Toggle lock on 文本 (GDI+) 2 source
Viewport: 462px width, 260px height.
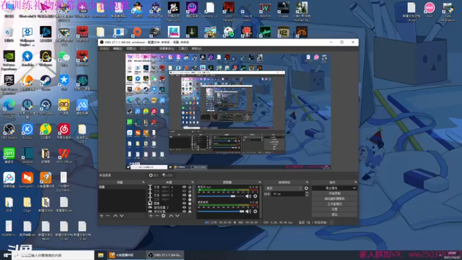[190, 195]
